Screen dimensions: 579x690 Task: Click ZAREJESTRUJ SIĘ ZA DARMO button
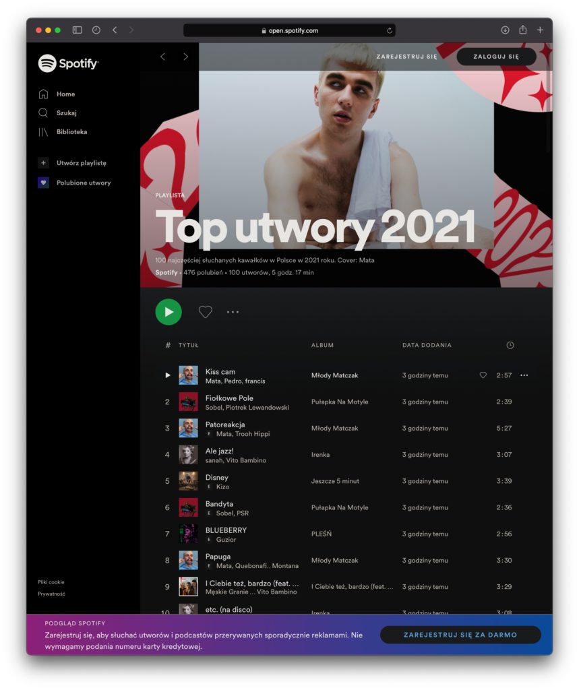click(x=460, y=635)
